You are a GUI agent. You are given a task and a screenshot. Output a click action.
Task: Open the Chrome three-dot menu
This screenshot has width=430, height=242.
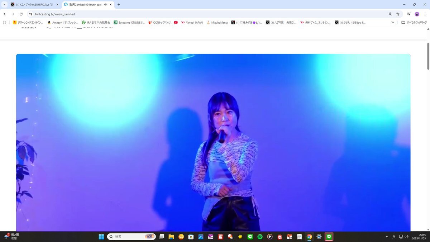click(x=425, y=14)
